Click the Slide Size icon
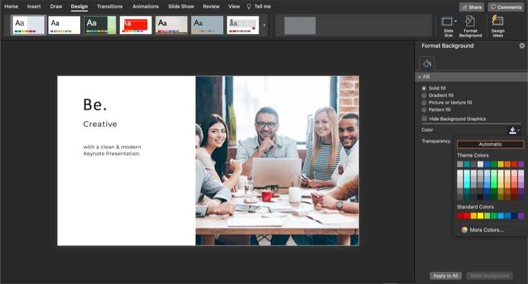This screenshot has height=284, width=528. coord(447,21)
